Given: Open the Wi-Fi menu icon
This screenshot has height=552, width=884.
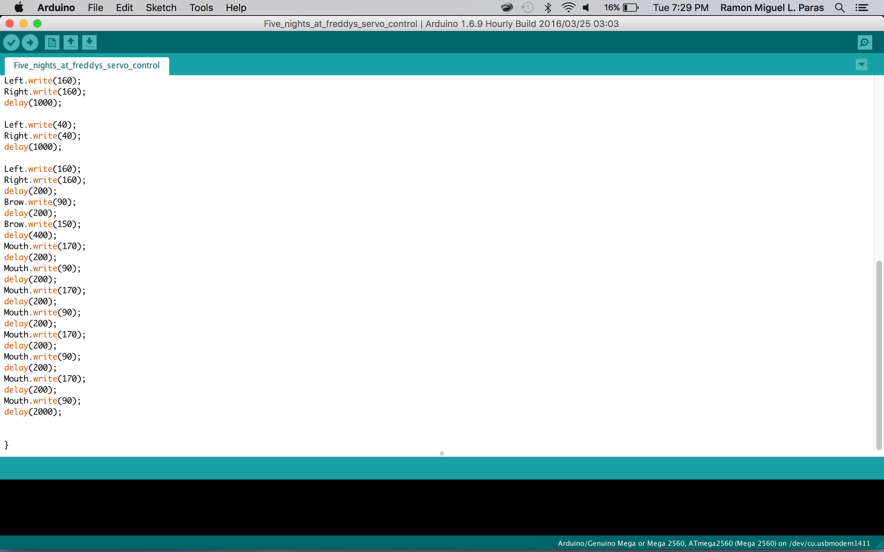Looking at the screenshot, I should tap(568, 7).
